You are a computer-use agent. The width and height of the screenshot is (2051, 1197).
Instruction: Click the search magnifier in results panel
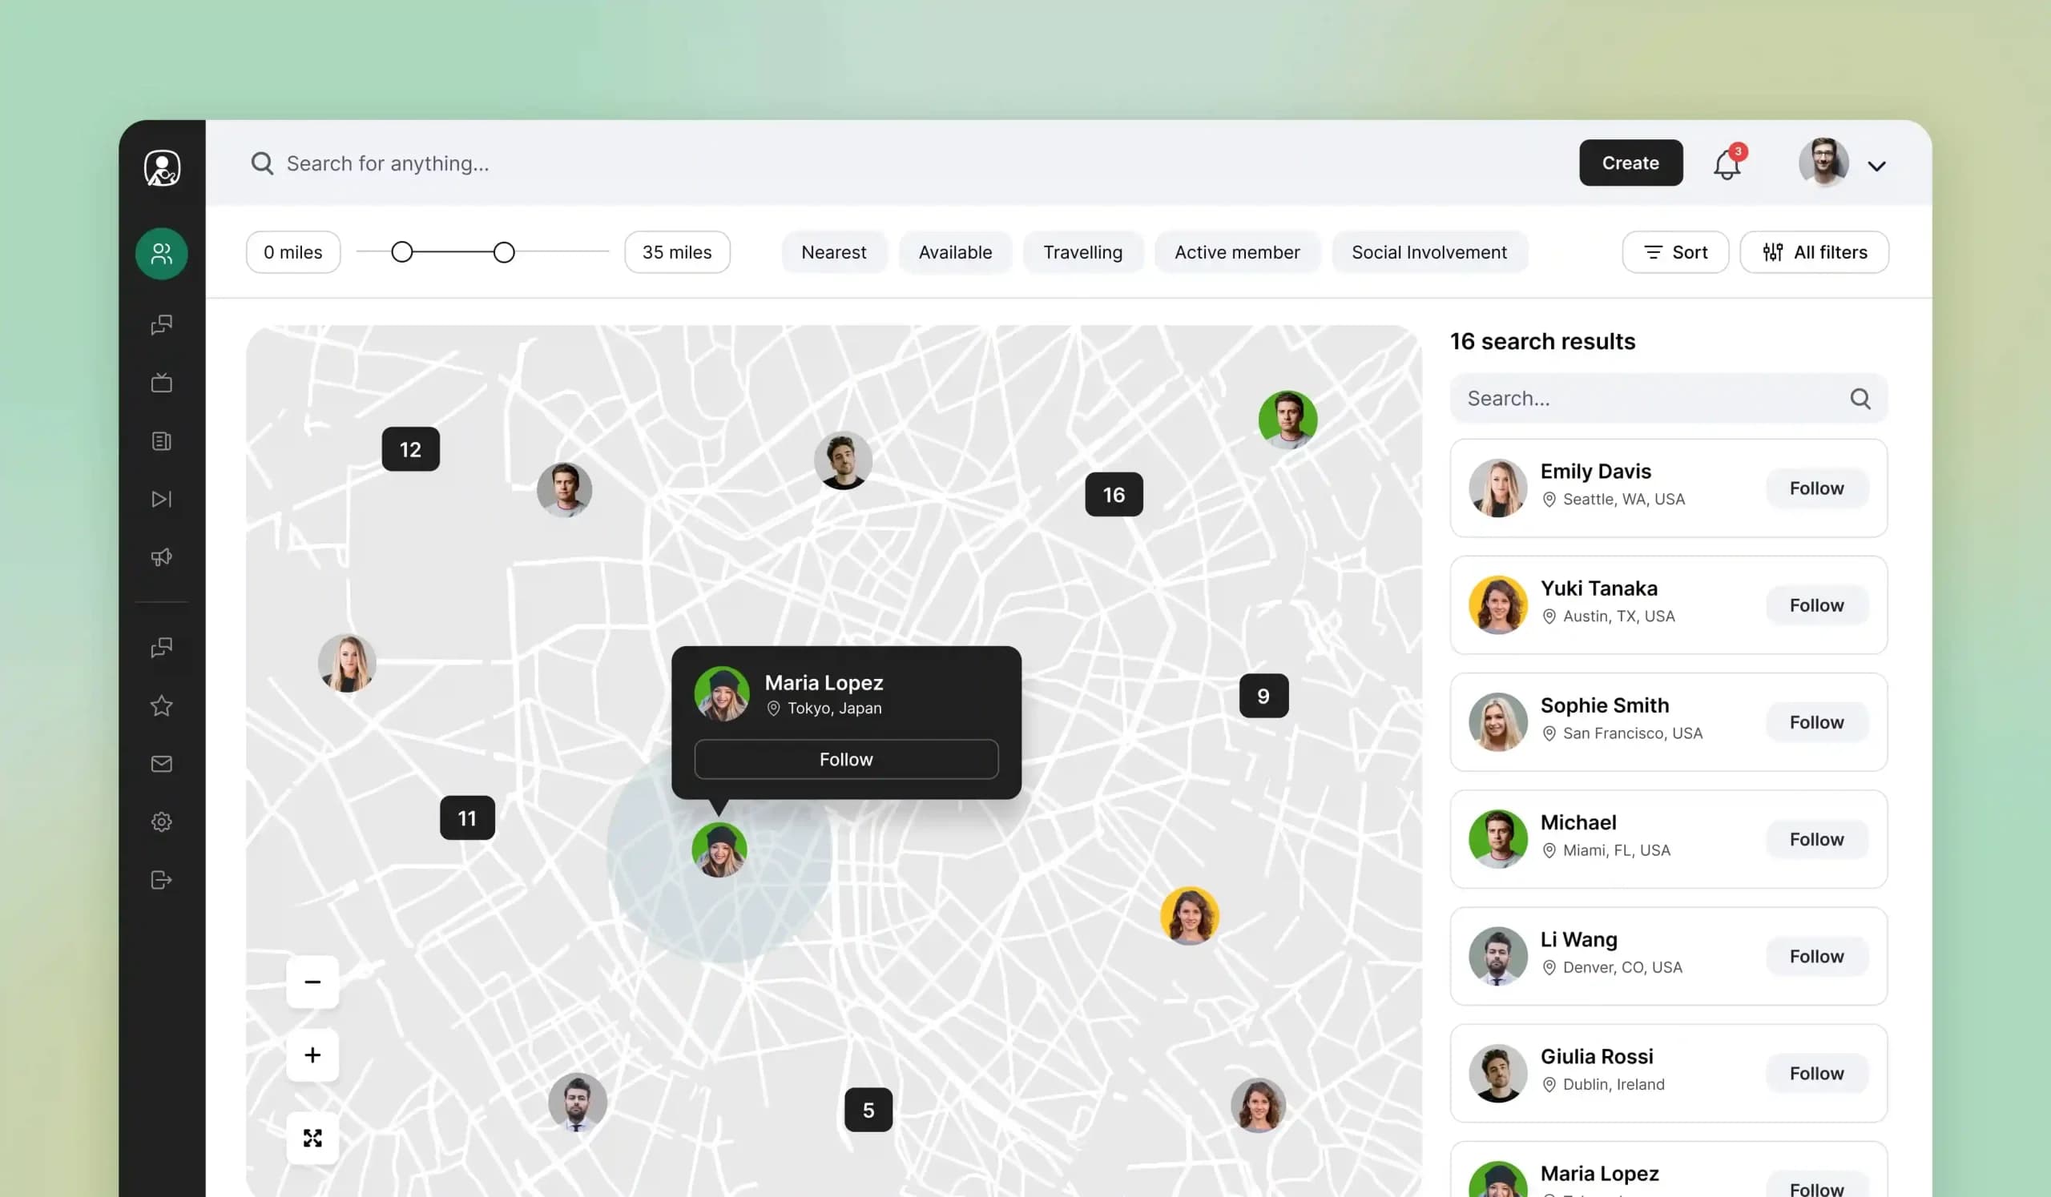(x=1860, y=399)
